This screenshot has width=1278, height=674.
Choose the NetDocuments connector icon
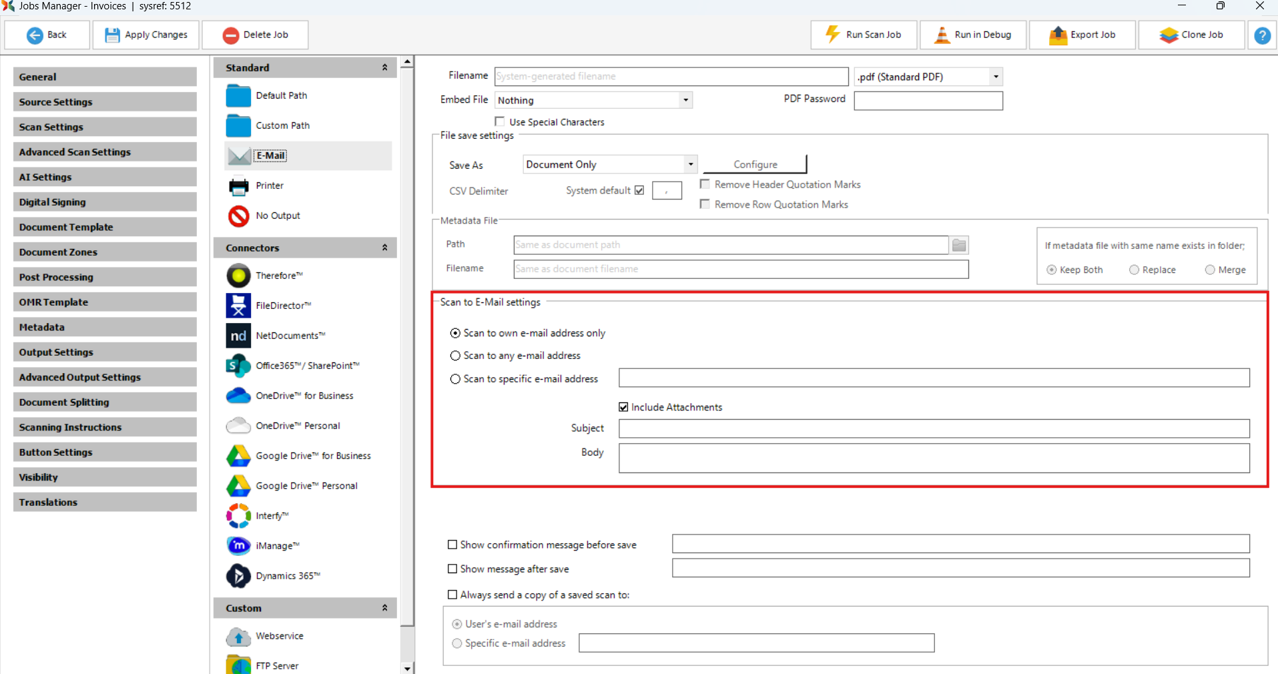[x=238, y=336]
